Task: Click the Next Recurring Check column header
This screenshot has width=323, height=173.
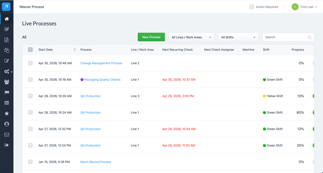Action: tap(177, 49)
